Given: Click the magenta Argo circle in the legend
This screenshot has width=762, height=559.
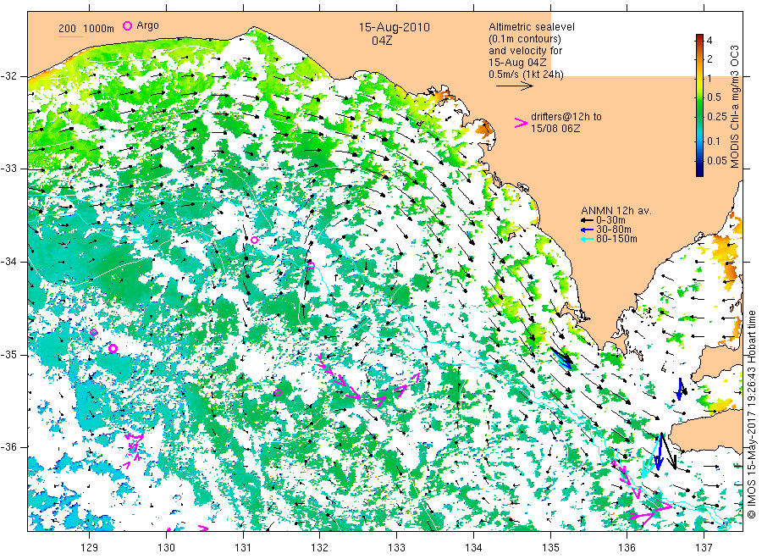Looking at the screenshot, I should (127, 25).
